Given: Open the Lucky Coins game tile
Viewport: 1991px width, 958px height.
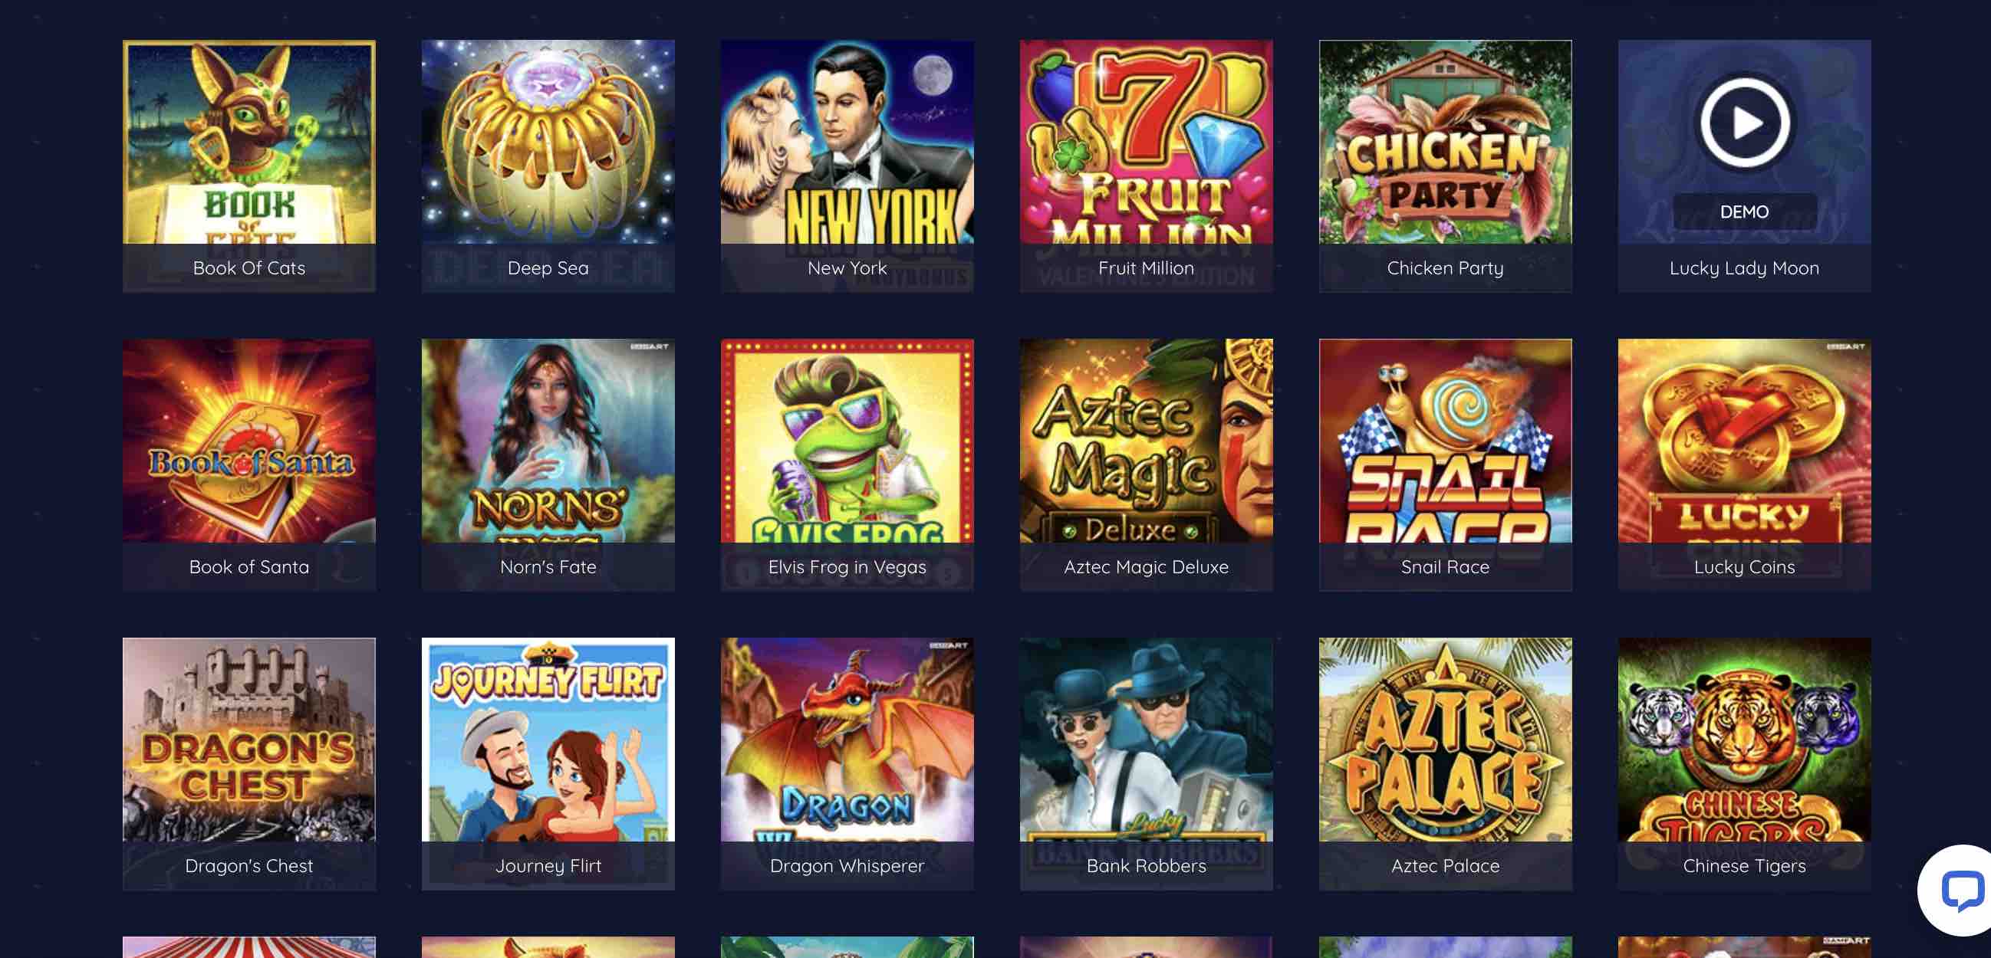Looking at the screenshot, I should pos(1745,465).
